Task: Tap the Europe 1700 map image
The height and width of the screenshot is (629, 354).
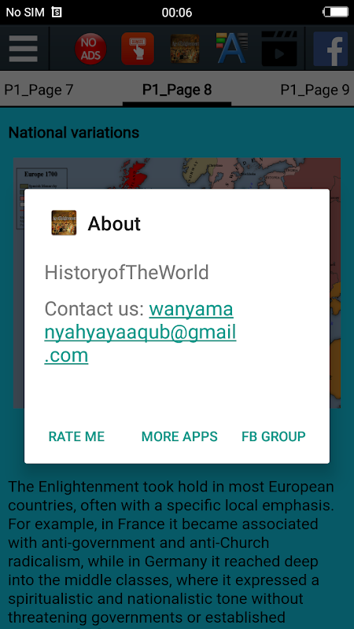Action: [177, 173]
